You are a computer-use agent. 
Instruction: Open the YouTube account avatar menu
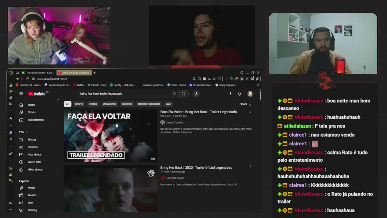pos(250,94)
